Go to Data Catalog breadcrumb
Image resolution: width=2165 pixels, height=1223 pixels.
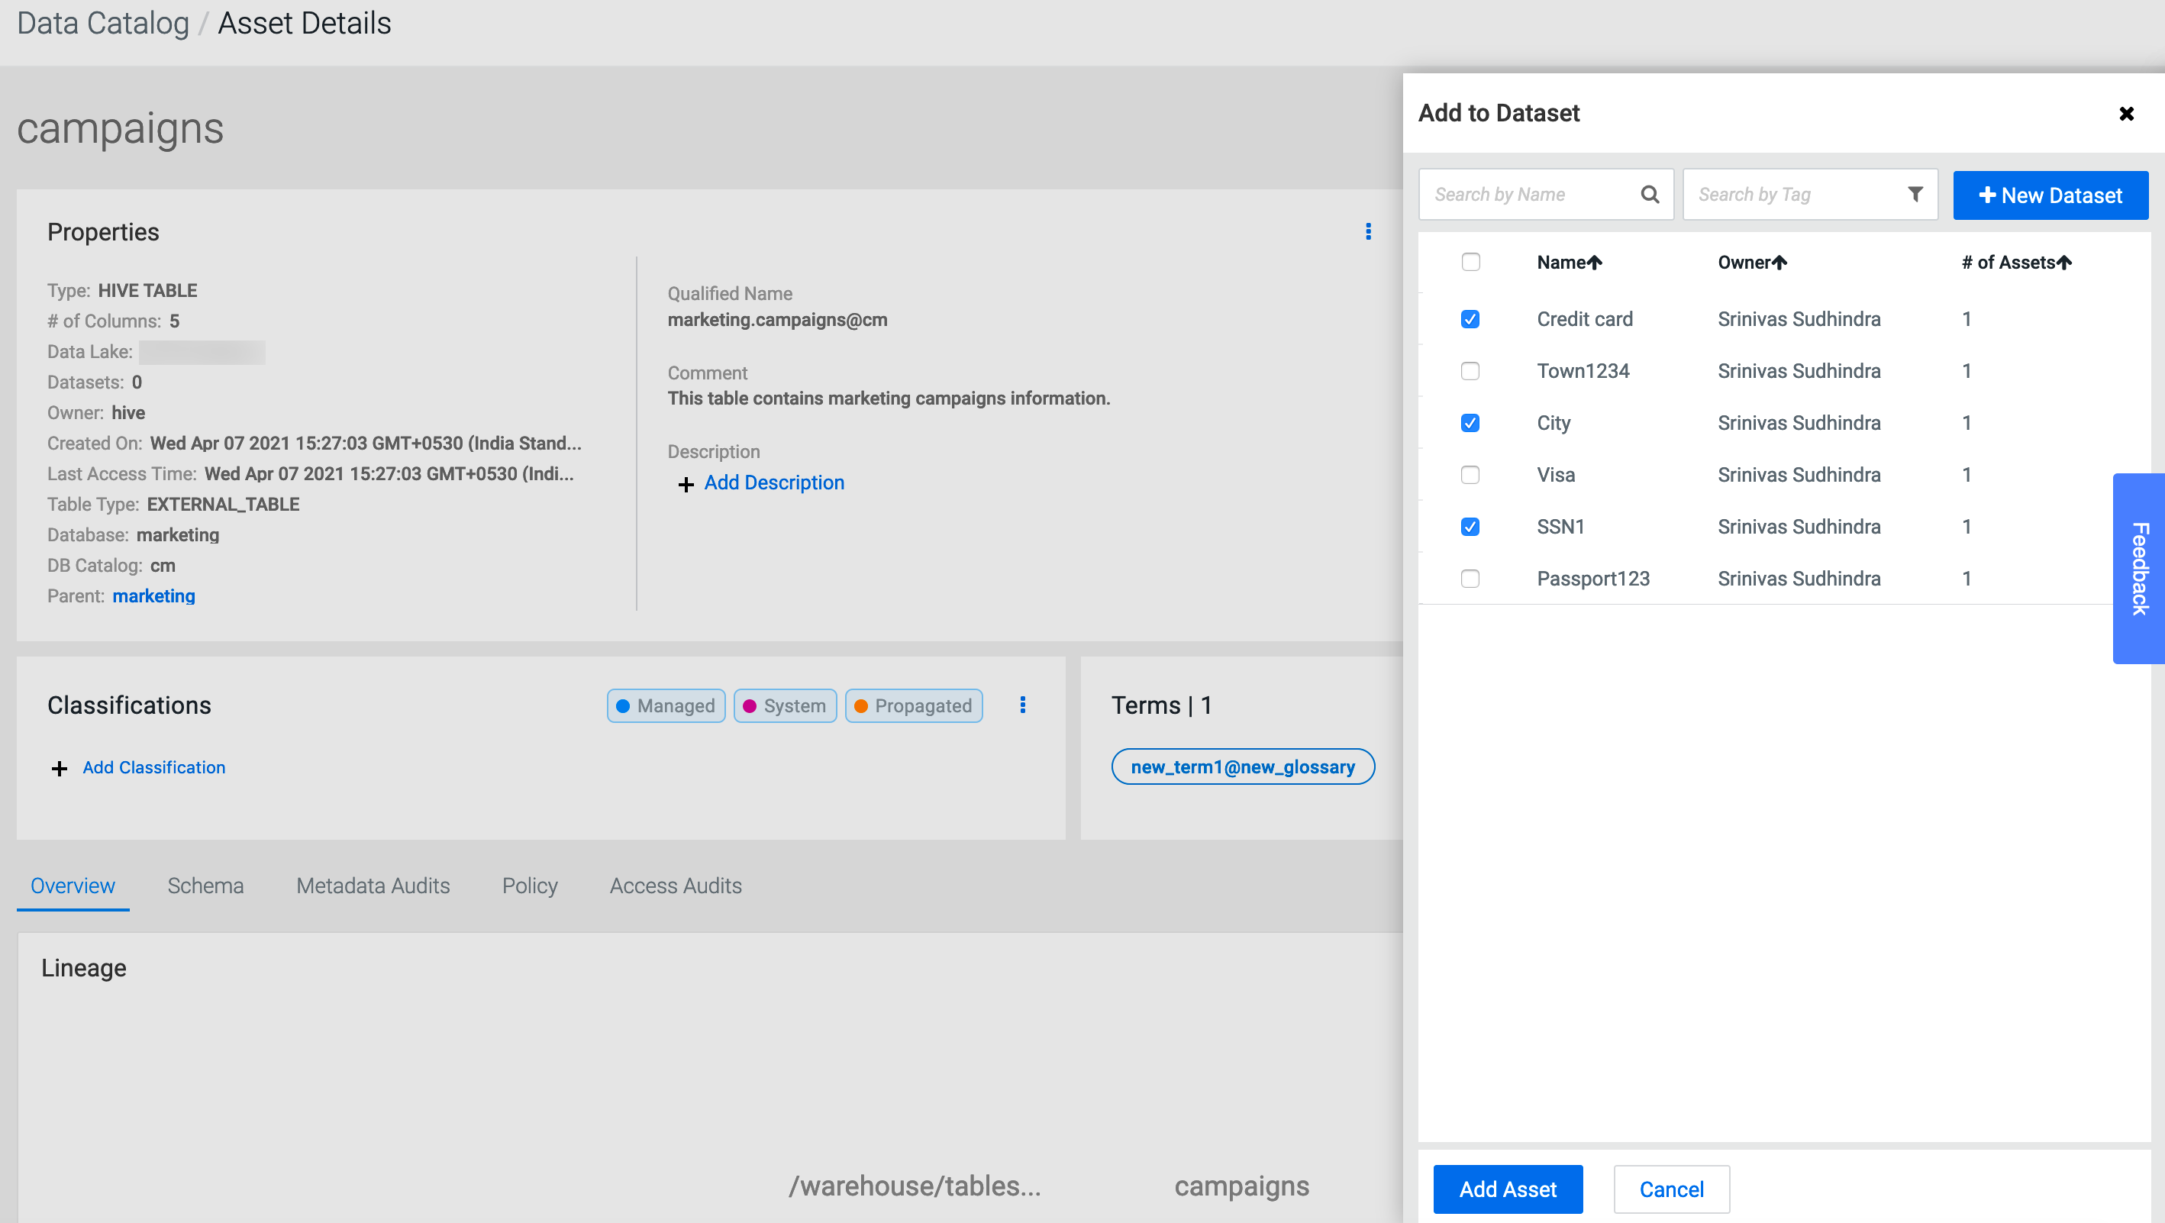click(x=102, y=23)
